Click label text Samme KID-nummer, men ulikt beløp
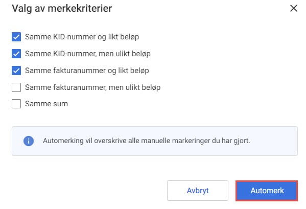 coord(88,54)
